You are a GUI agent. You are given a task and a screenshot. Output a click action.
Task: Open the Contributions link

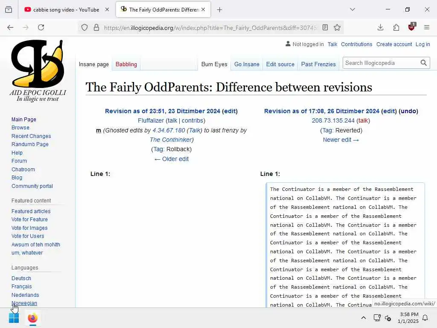coord(356,44)
